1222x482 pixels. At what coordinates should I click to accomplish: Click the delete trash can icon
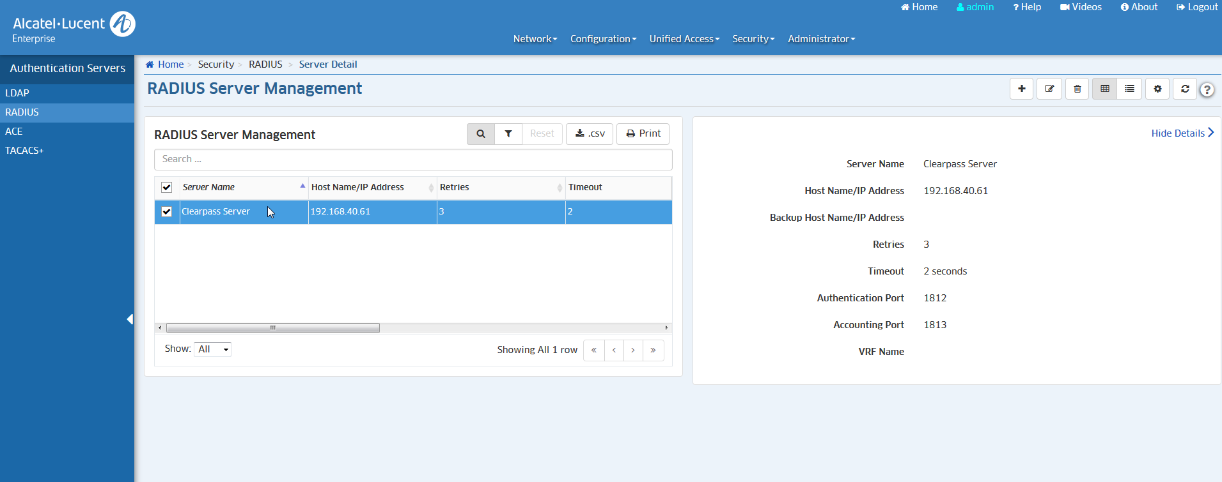point(1077,89)
